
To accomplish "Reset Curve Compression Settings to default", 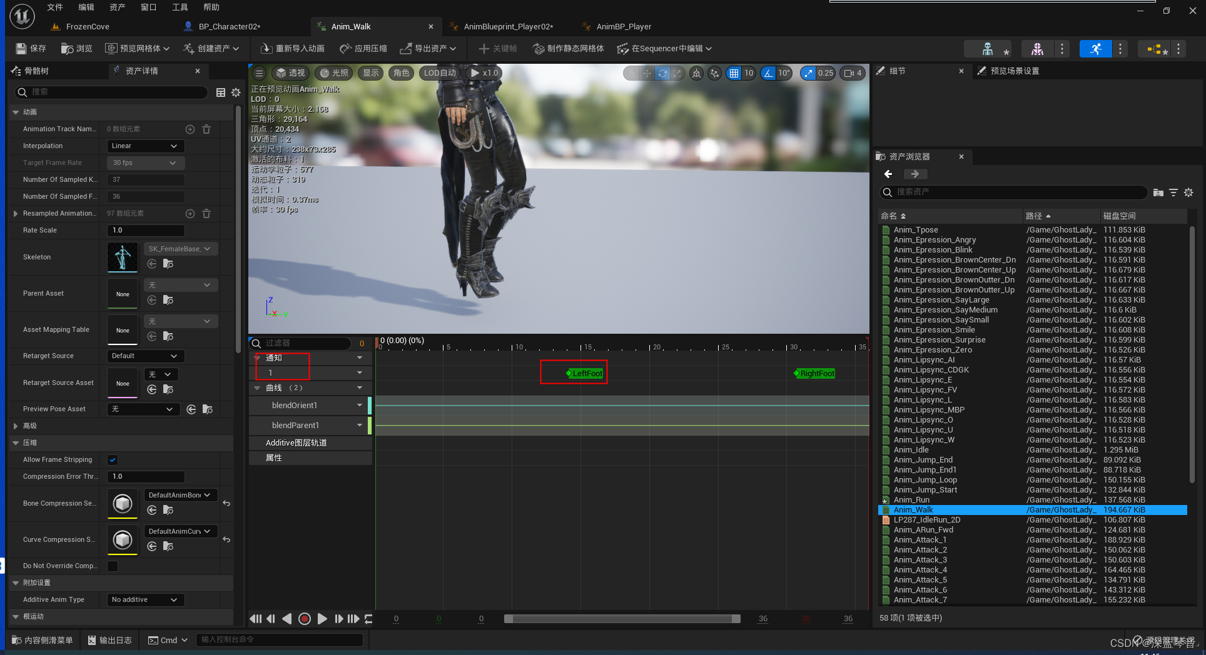I will coord(226,539).
